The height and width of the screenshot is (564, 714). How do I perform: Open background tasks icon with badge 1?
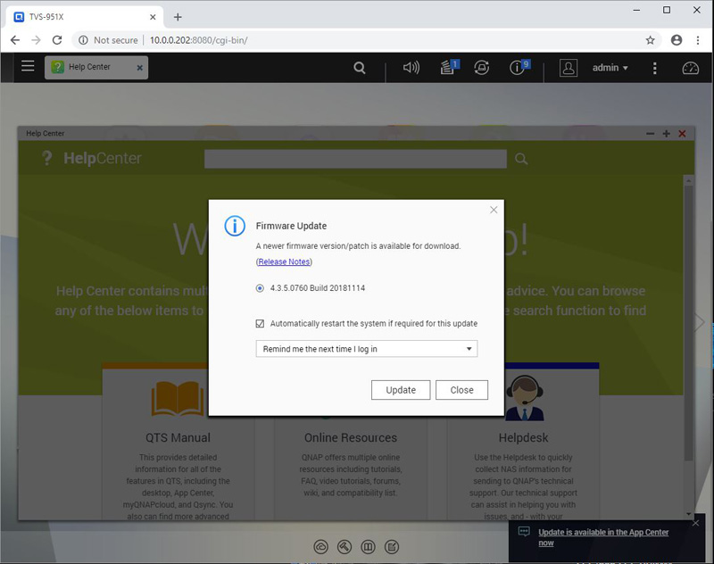pos(450,67)
